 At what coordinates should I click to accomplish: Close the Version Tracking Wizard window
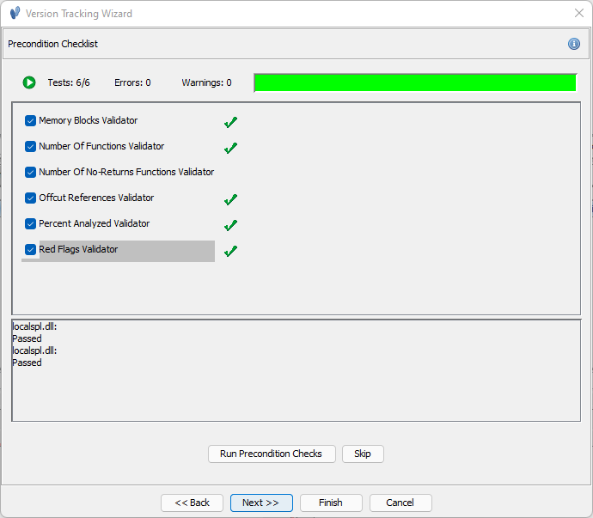(x=579, y=13)
